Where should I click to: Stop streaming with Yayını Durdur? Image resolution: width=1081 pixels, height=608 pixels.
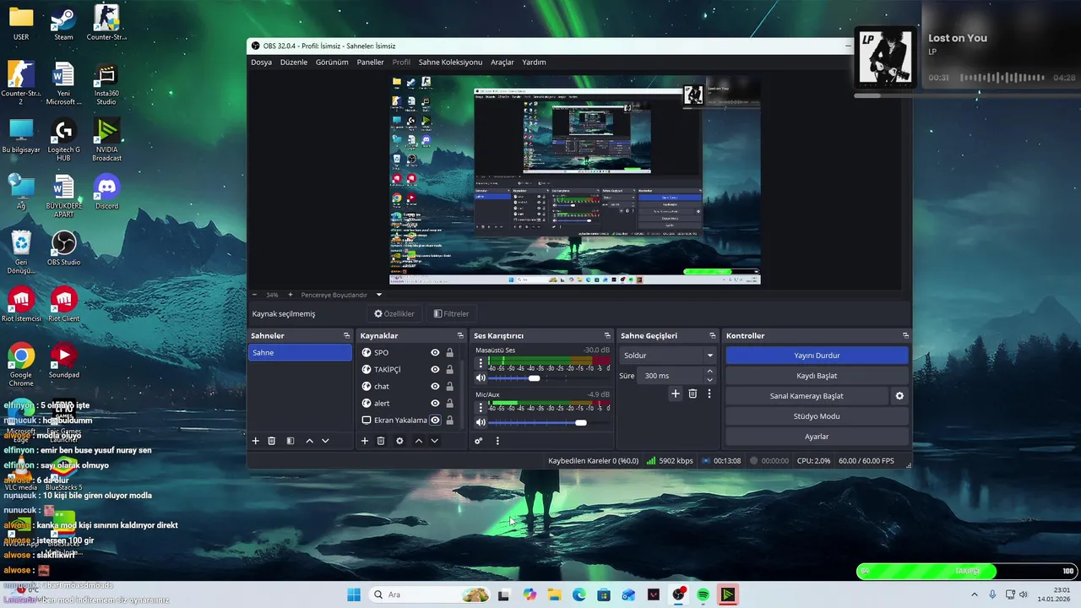(817, 356)
